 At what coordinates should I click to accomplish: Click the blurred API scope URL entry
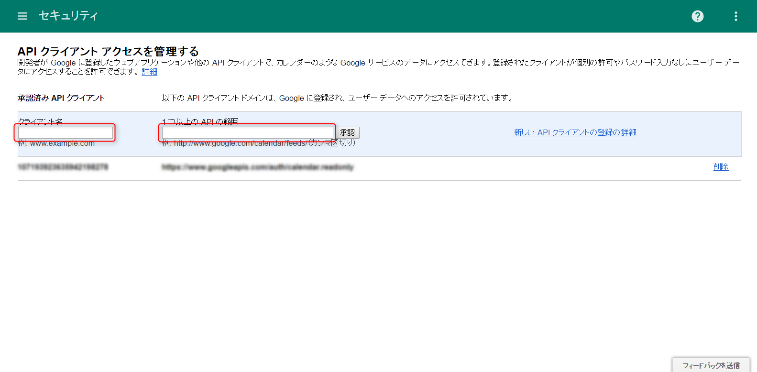[x=258, y=167]
